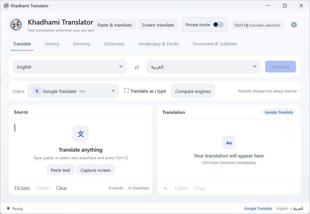The width and height of the screenshot is (310, 214).
Task: Click the Ctrl+Q translate selection hint
Action: point(257,25)
